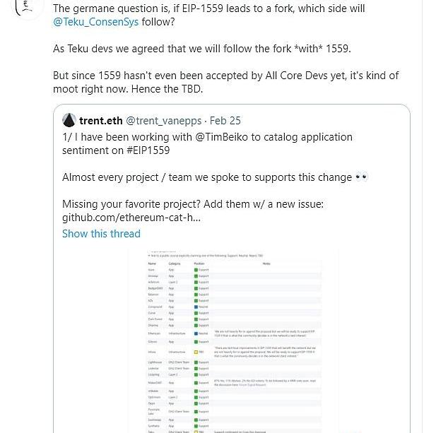Click the eyes emoji in the quoted tweet
The image size is (424, 433).
[x=361, y=177]
